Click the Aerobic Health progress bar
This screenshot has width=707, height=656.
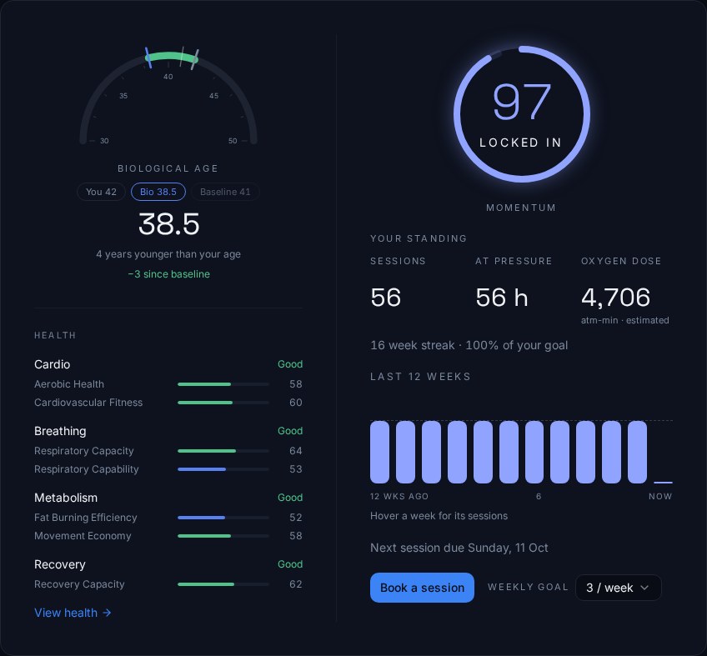point(223,384)
